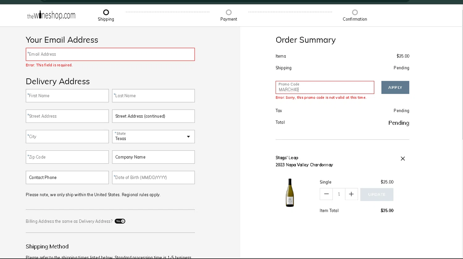Click the Single bottle price $35.00
Screen dimensions: 463x259
[387, 182]
